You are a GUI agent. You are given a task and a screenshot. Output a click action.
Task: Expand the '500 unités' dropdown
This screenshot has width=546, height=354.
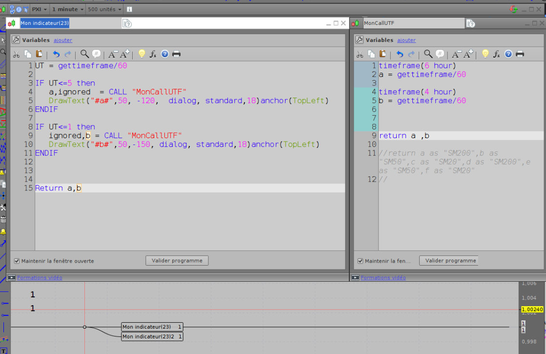104,9
